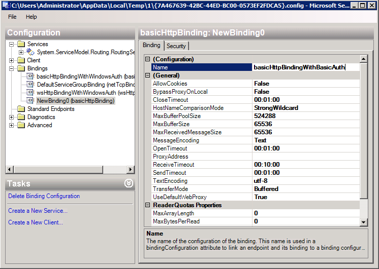
Task: Click the DefaultServiceGroupBinding binding icon
Action: click(x=30, y=85)
